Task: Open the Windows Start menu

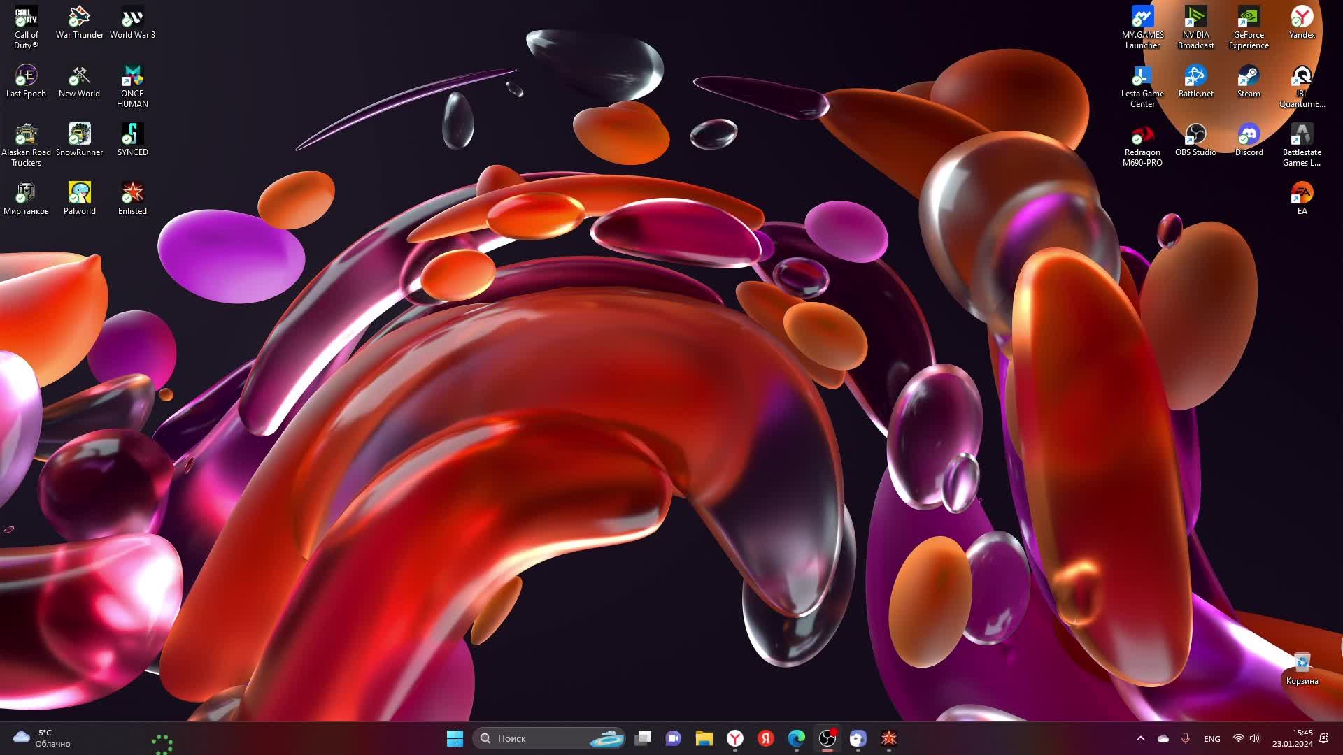Action: 455,738
